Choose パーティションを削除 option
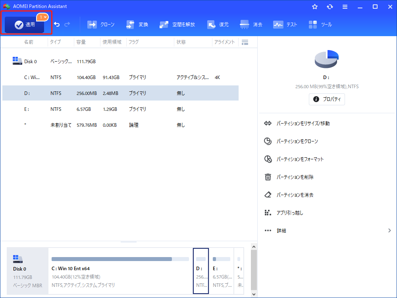This screenshot has height=298, width=397. click(295, 177)
